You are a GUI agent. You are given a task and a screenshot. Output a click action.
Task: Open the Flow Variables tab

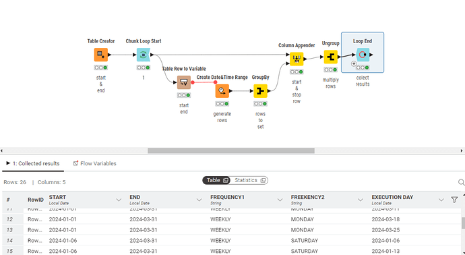[95, 163]
